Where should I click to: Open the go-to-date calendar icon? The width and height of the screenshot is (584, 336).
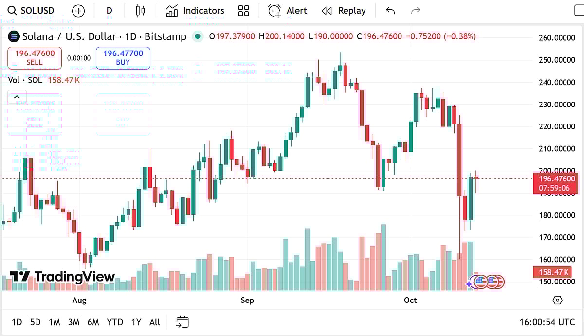click(182, 322)
